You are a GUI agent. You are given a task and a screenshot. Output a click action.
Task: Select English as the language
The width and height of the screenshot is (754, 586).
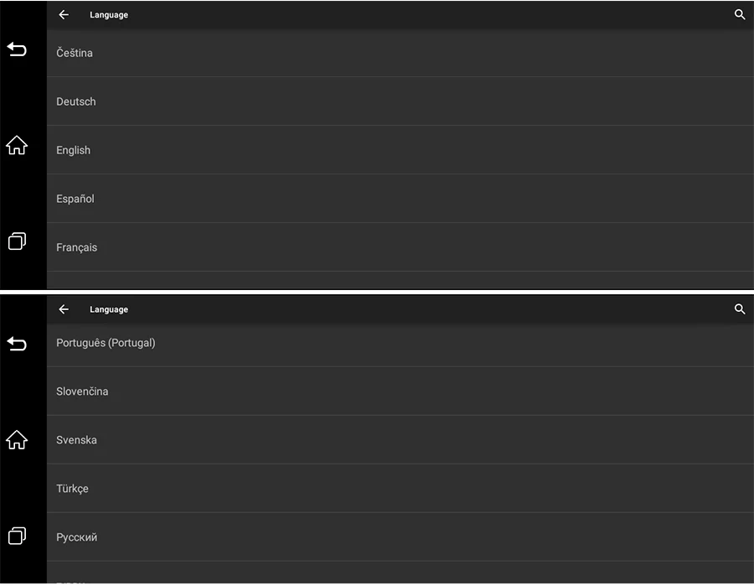[x=400, y=150]
